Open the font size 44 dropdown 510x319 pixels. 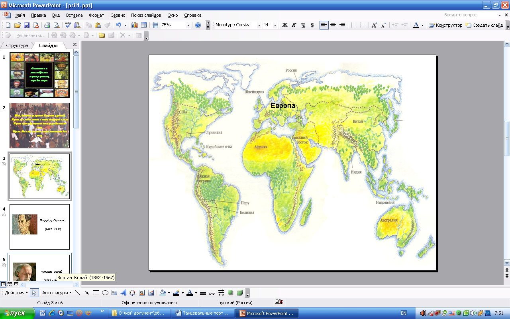point(275,25)
